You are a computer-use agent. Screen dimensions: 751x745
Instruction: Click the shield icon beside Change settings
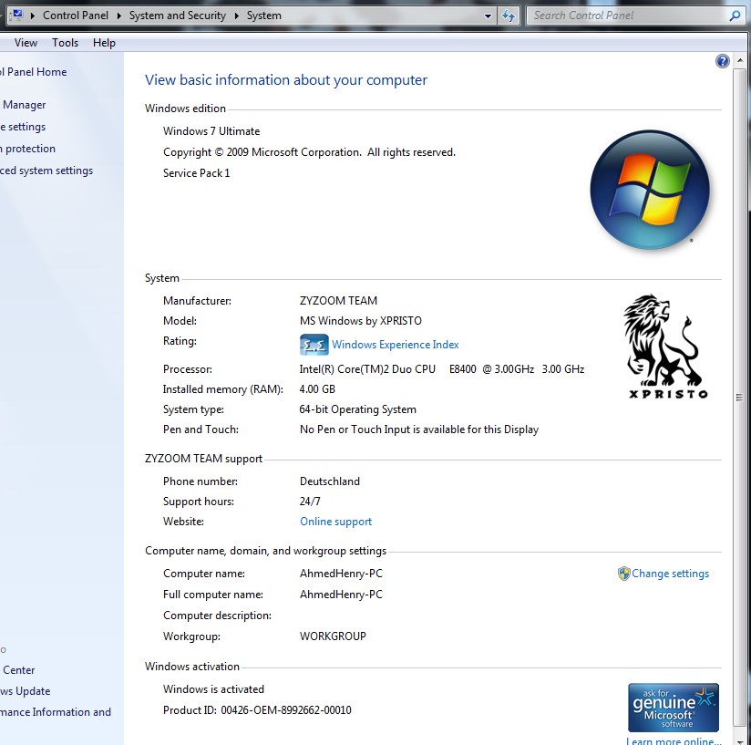pyautogui.click(x=623, y=574)
